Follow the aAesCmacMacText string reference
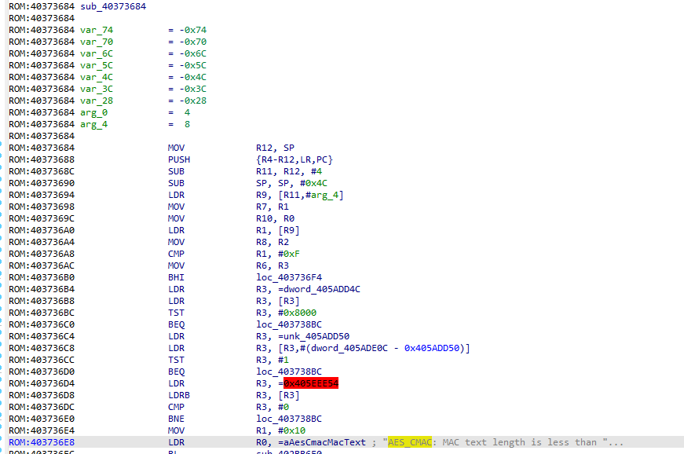The width and height of the screenshot is (684, 454). click(324, 442)
